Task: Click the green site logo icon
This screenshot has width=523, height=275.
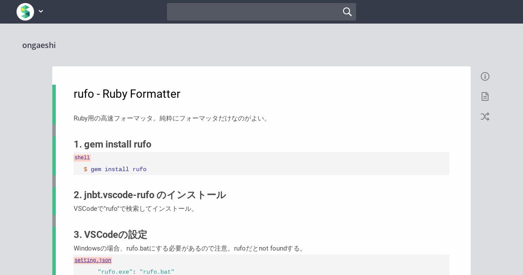Action: (x=25, y=12)
